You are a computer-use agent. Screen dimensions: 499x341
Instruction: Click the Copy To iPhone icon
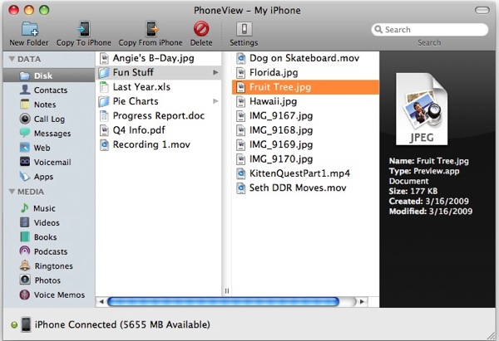[x=84, y=29]
